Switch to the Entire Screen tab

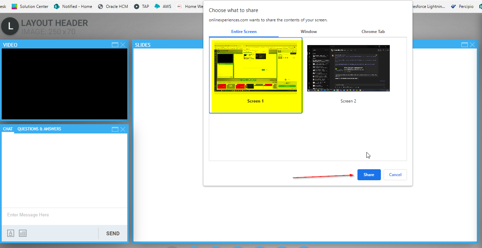pos(244,32)
